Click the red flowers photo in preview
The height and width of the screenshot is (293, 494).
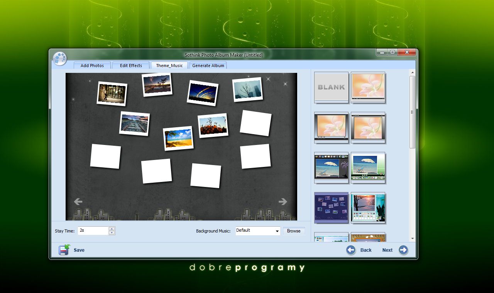[213, 126]
